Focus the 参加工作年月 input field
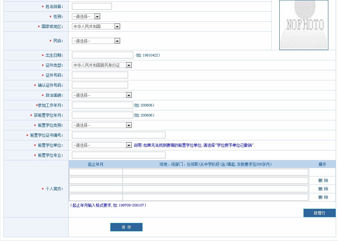 tap(102, 105)
